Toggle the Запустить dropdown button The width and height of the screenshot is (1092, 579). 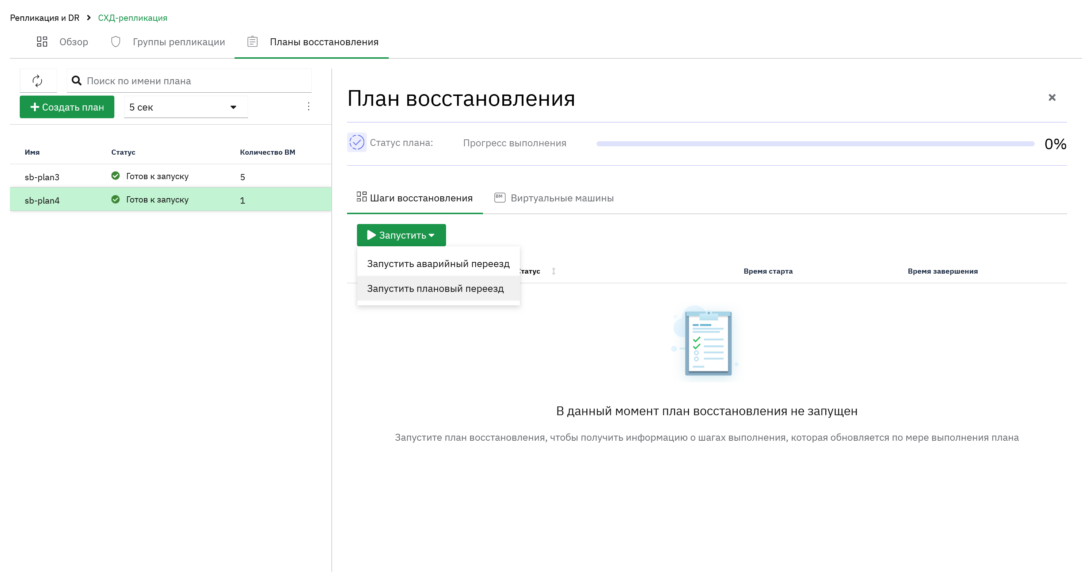(402, 235)
